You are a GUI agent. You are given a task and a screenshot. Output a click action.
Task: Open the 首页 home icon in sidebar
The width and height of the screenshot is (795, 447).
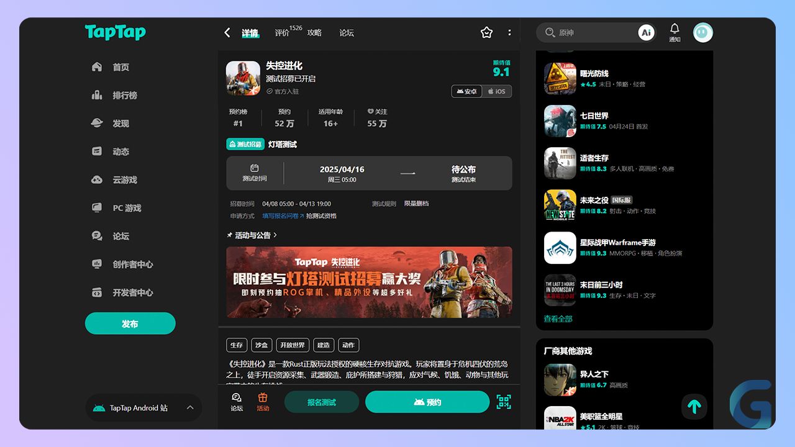[97, 67]
